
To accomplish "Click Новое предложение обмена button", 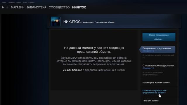I will click(x=159, y=37).
